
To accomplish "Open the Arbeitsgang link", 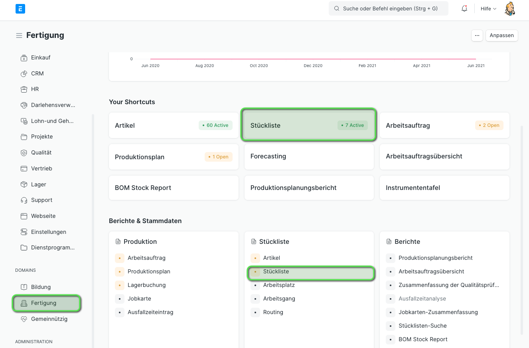I will click(279, 299).
